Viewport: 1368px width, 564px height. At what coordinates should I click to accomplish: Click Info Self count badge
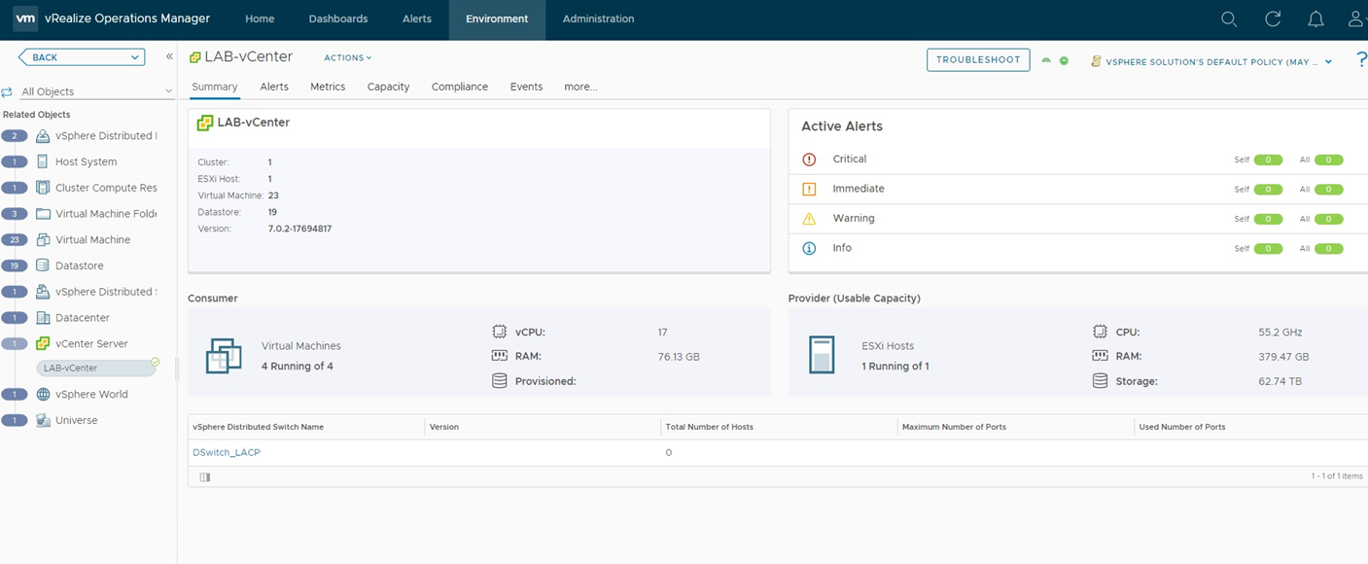pos(1268,249)
